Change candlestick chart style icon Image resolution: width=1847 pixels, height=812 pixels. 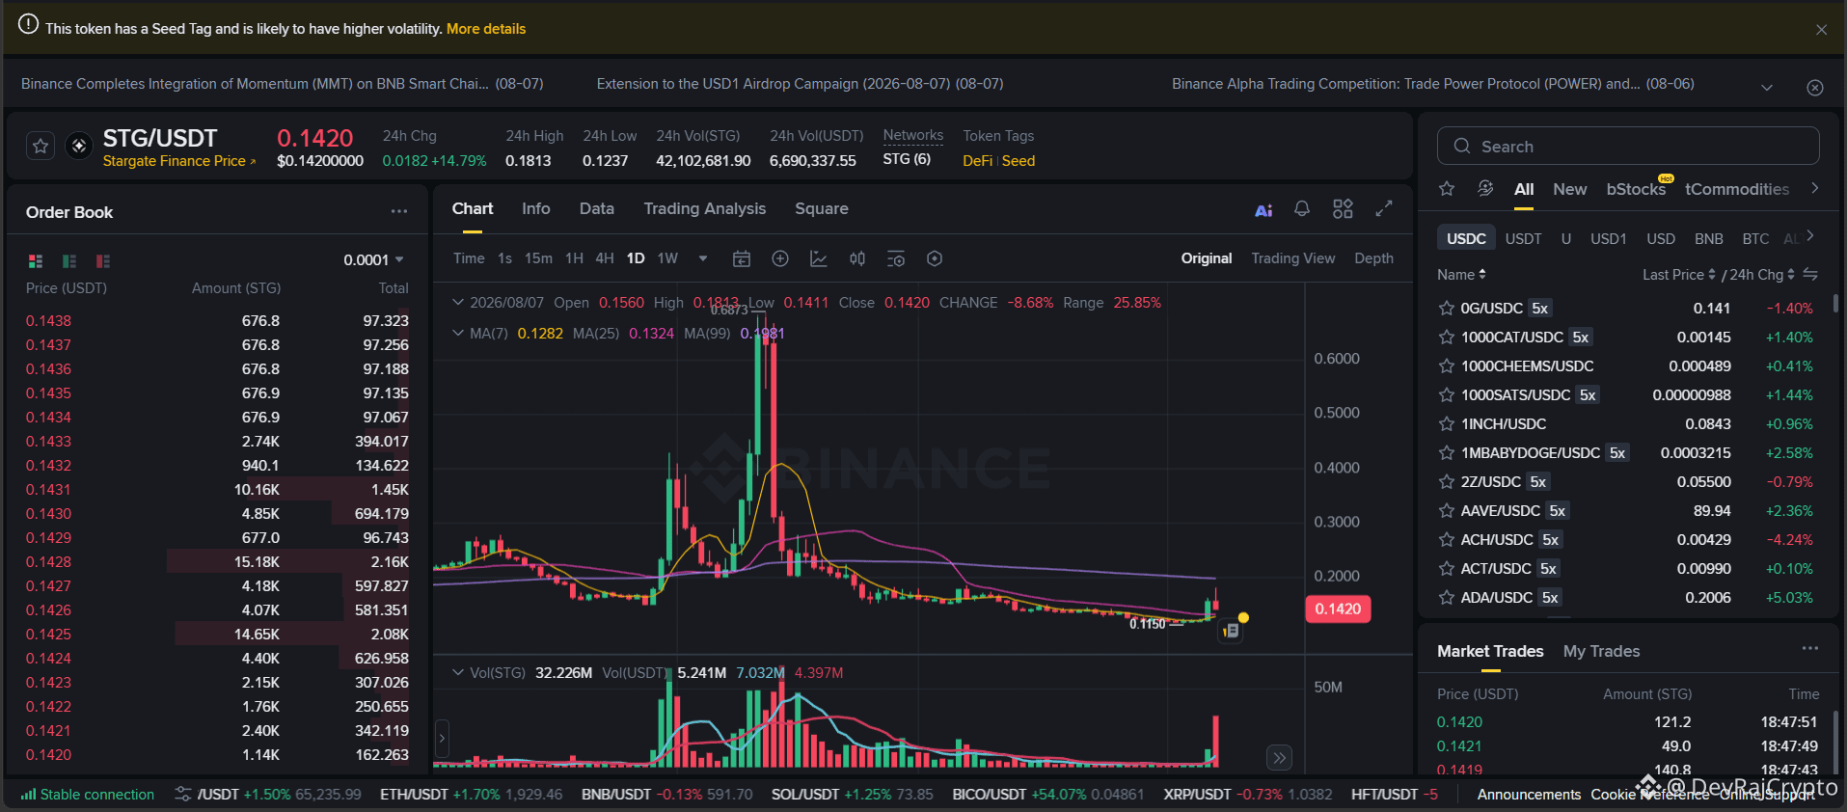857,258
